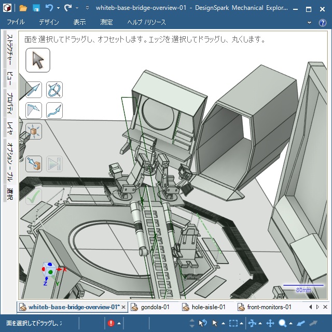Open the 選択 side panel
This screenshot has height=332, width=332.
coord(10,194)
